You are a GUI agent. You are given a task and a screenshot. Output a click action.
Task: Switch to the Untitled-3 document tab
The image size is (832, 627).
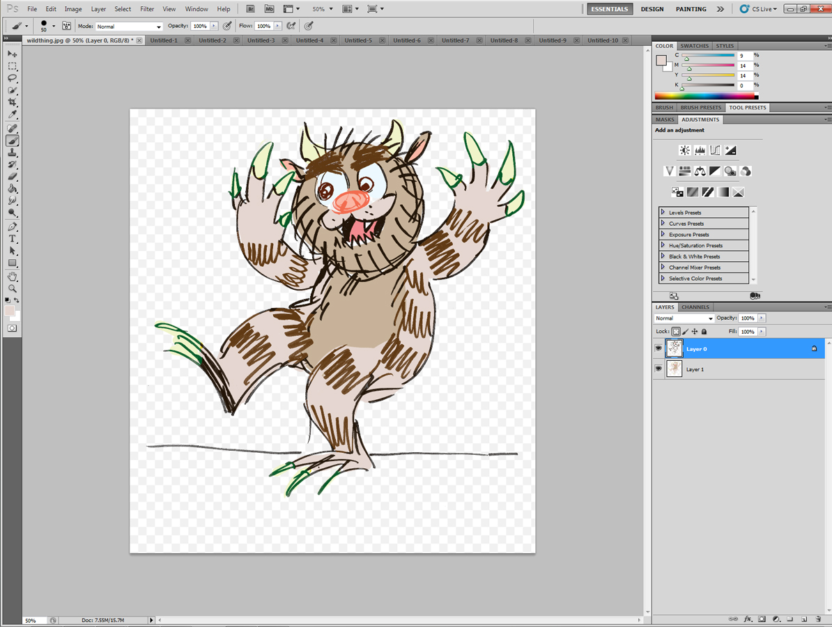point(261,40)
